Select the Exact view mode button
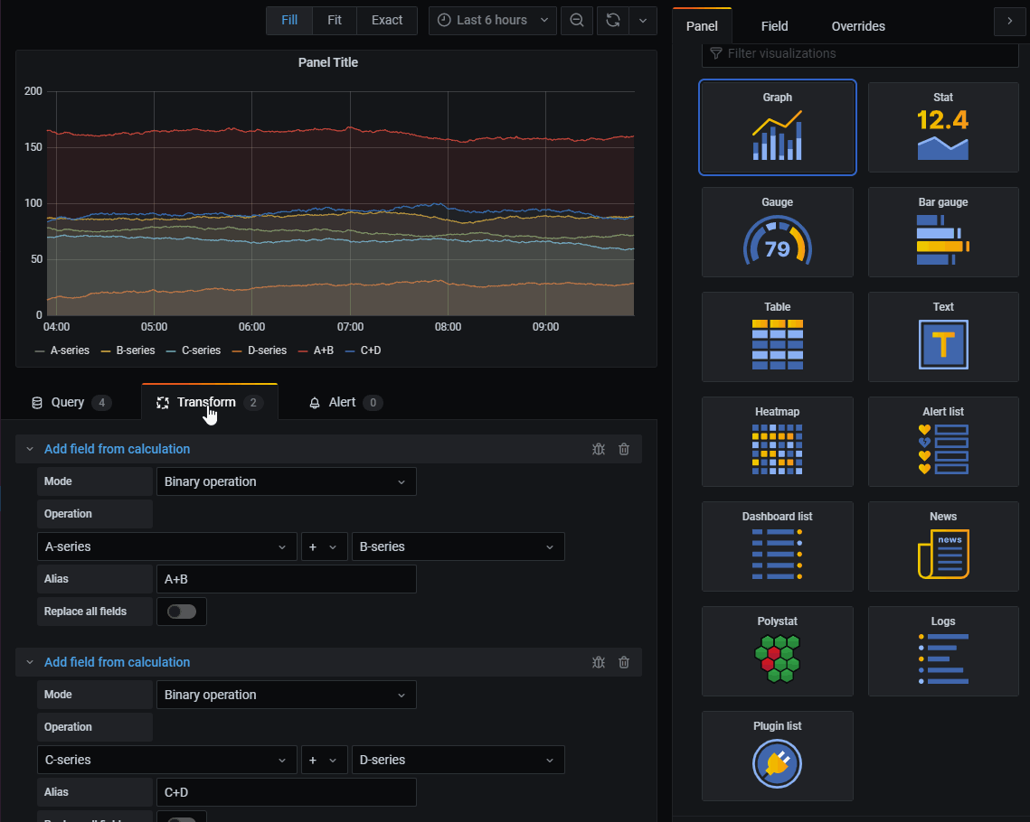1030x822 pixels. click(x=387, y=21)
